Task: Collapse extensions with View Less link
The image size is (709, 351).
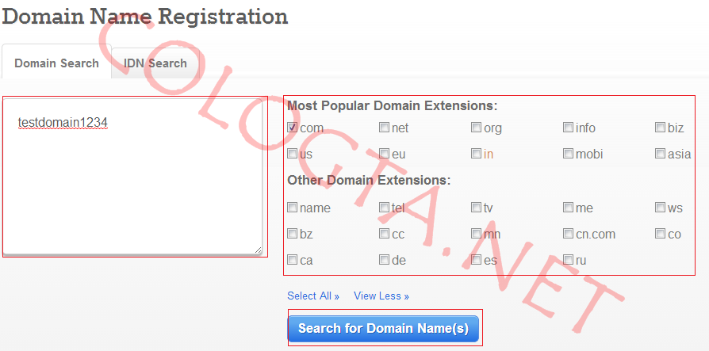Action: pos(381,296)
